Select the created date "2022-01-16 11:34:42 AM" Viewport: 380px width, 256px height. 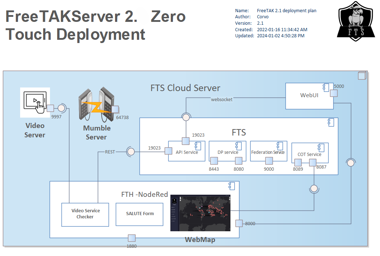[282, 29]
